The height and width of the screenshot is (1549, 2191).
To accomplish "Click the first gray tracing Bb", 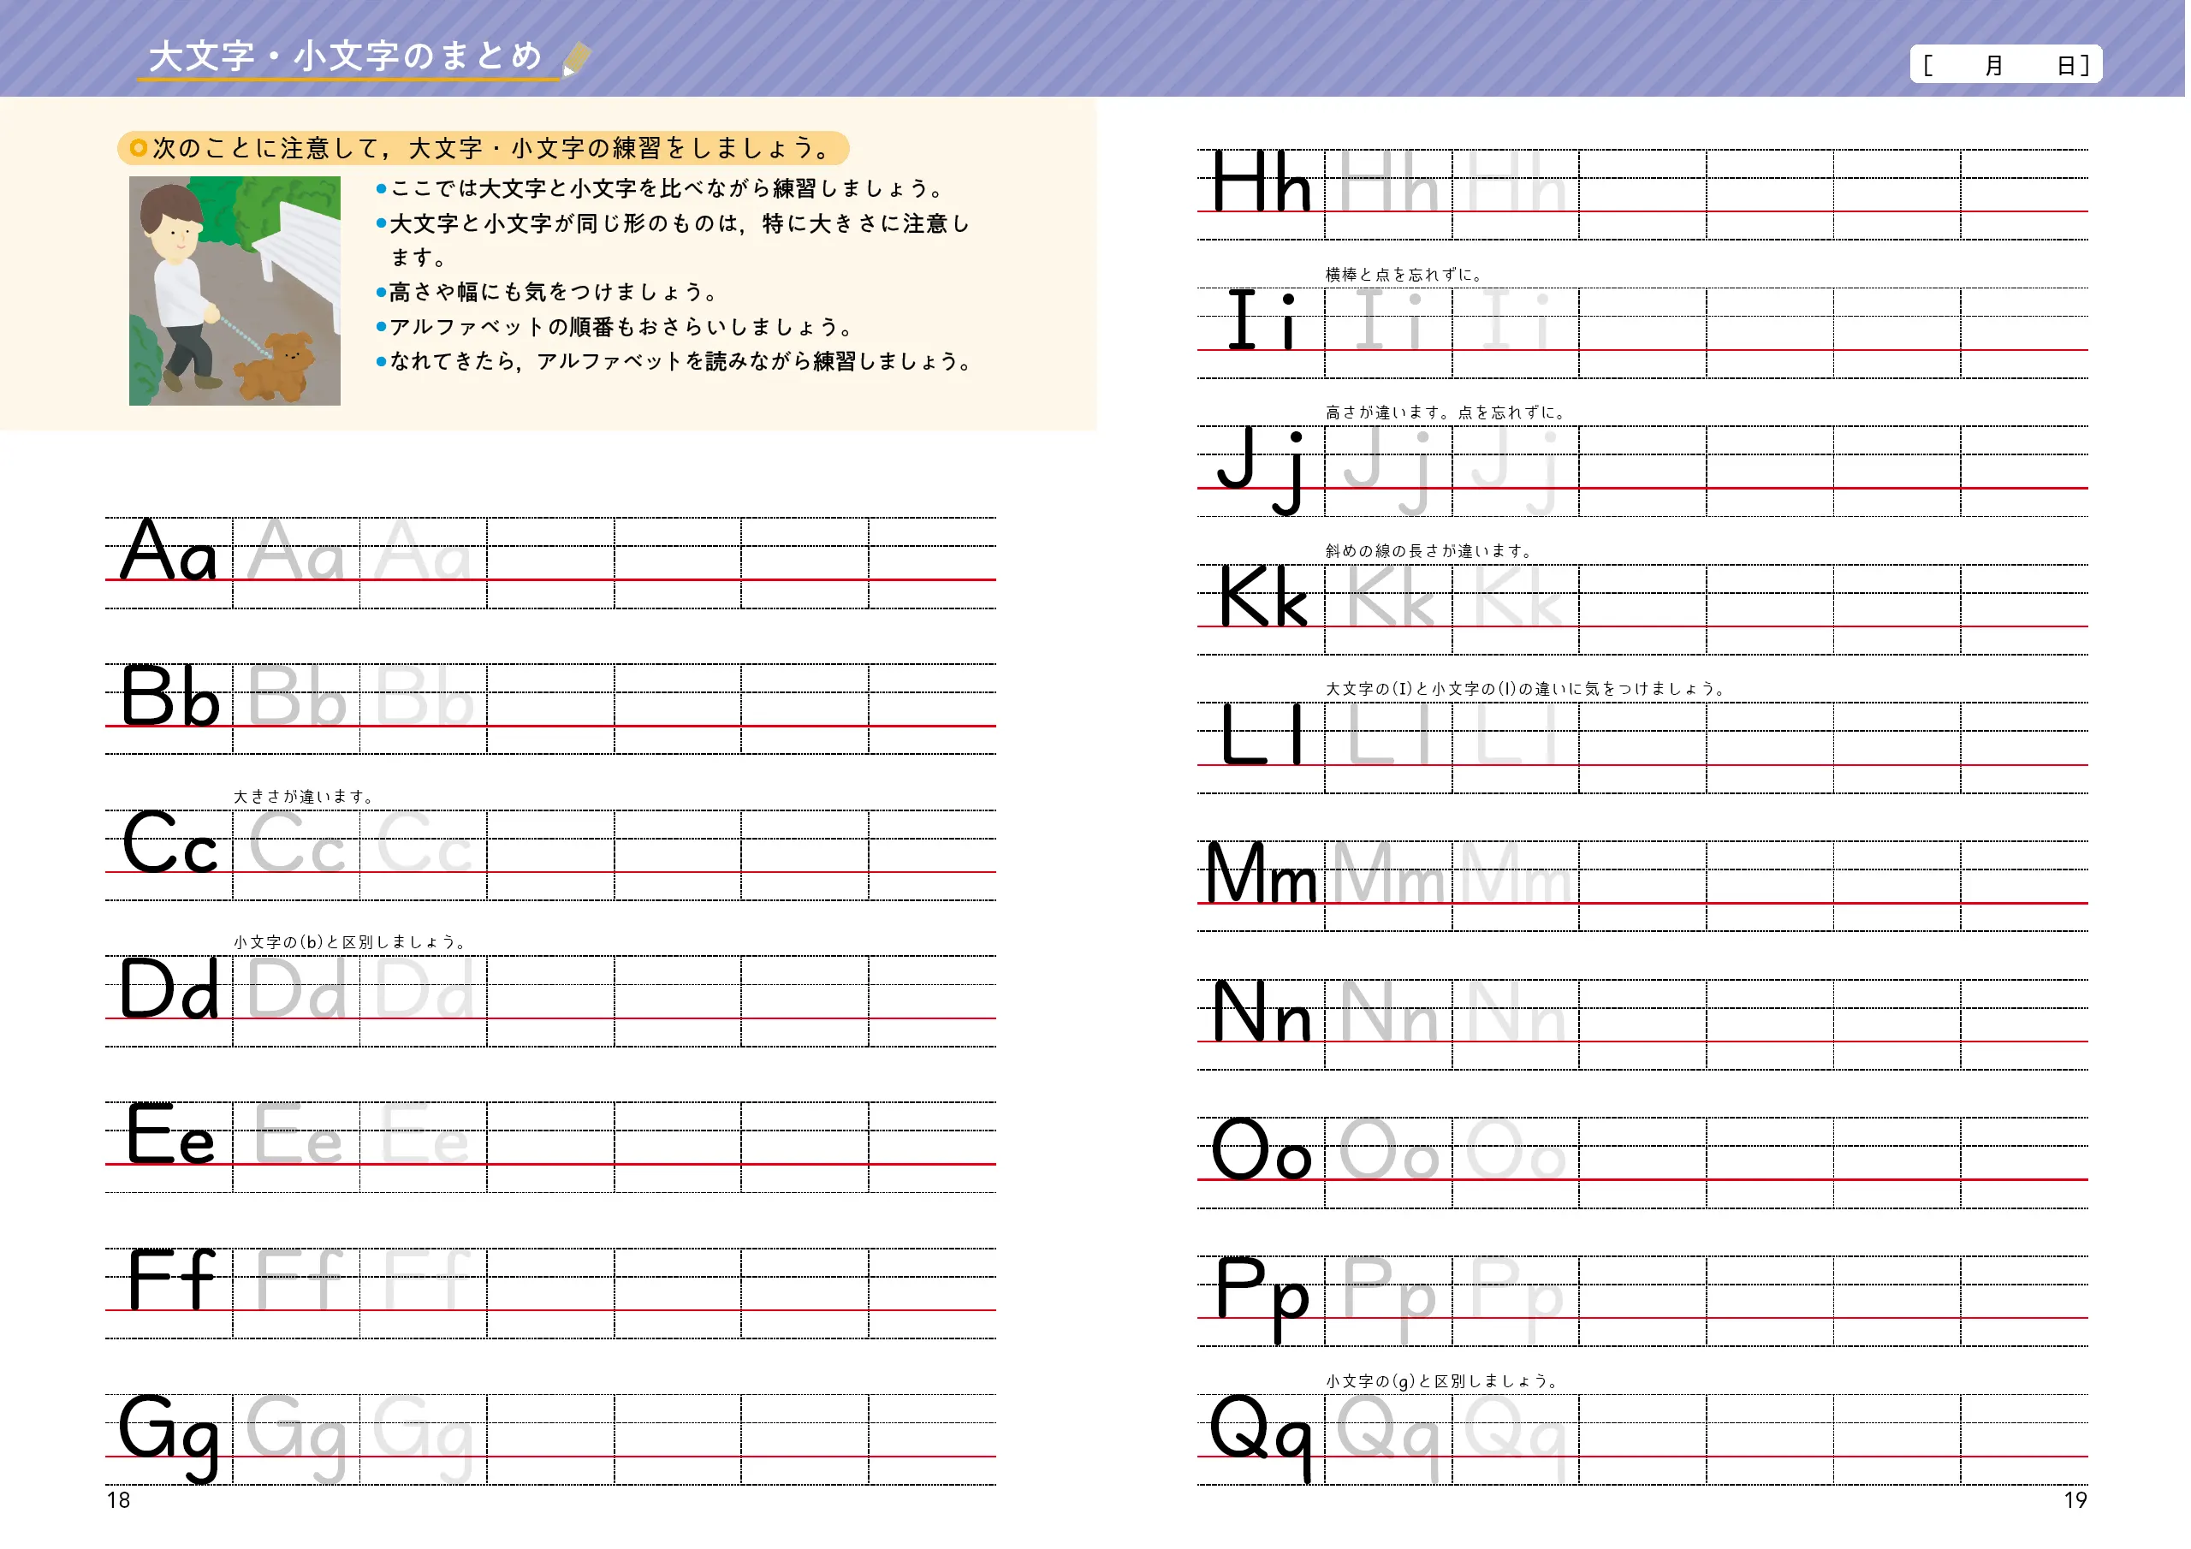I will [x=297, y=696].
